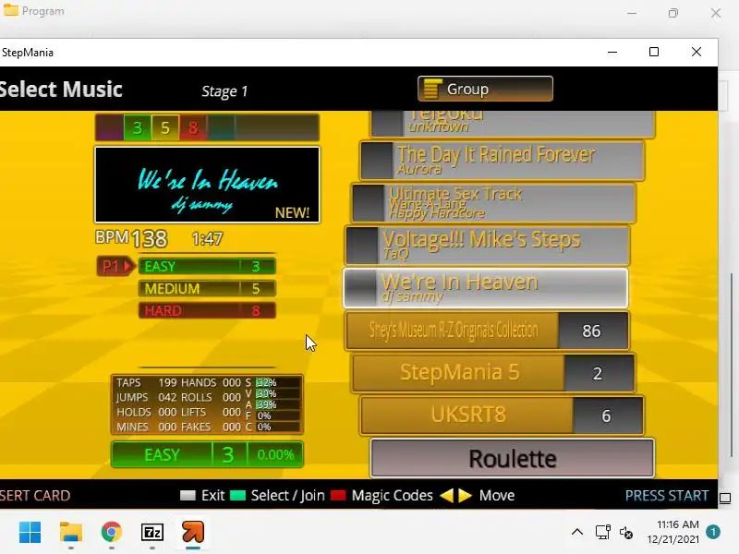Click Group sort list icon

point(432,89)
